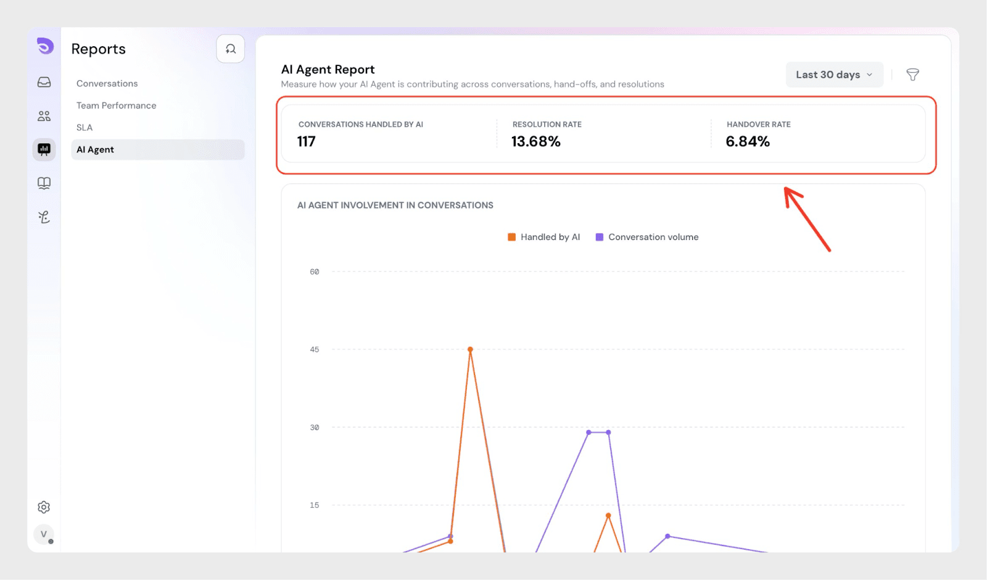Open the Inbox icon in sidebar
This screenshot has height=580, width=987.
coord(44,83)
